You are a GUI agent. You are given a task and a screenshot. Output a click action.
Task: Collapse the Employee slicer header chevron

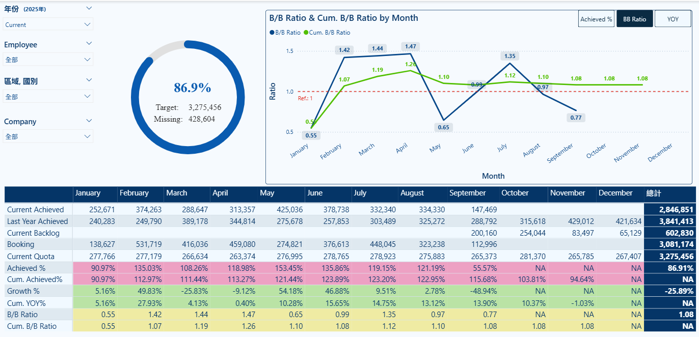click(x=89, y=44)
